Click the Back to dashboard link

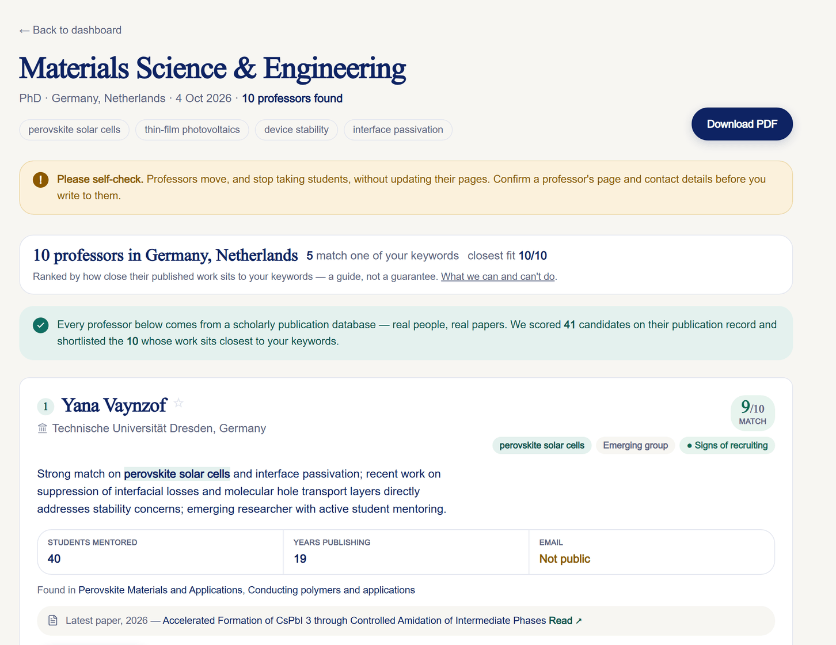tap(70, 30)
